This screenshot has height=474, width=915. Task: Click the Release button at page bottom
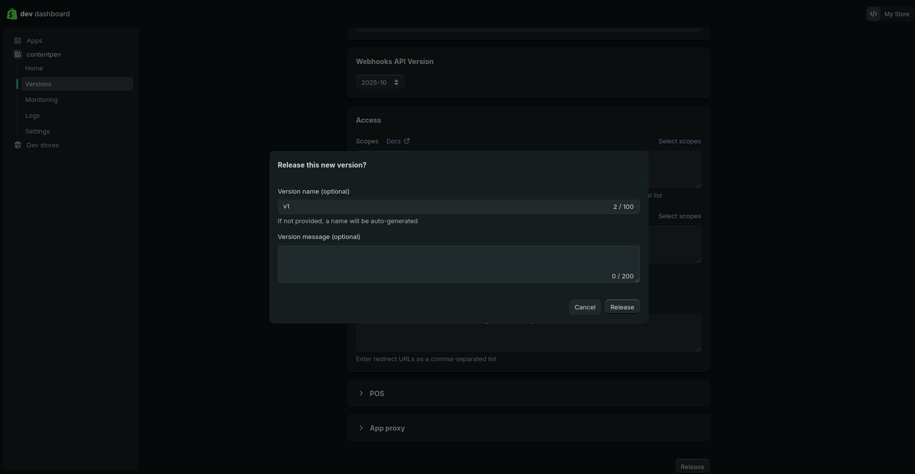point(692,467)
